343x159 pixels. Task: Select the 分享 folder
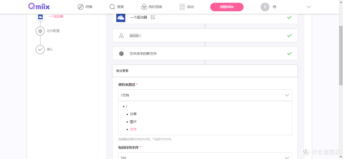point(133,114)
